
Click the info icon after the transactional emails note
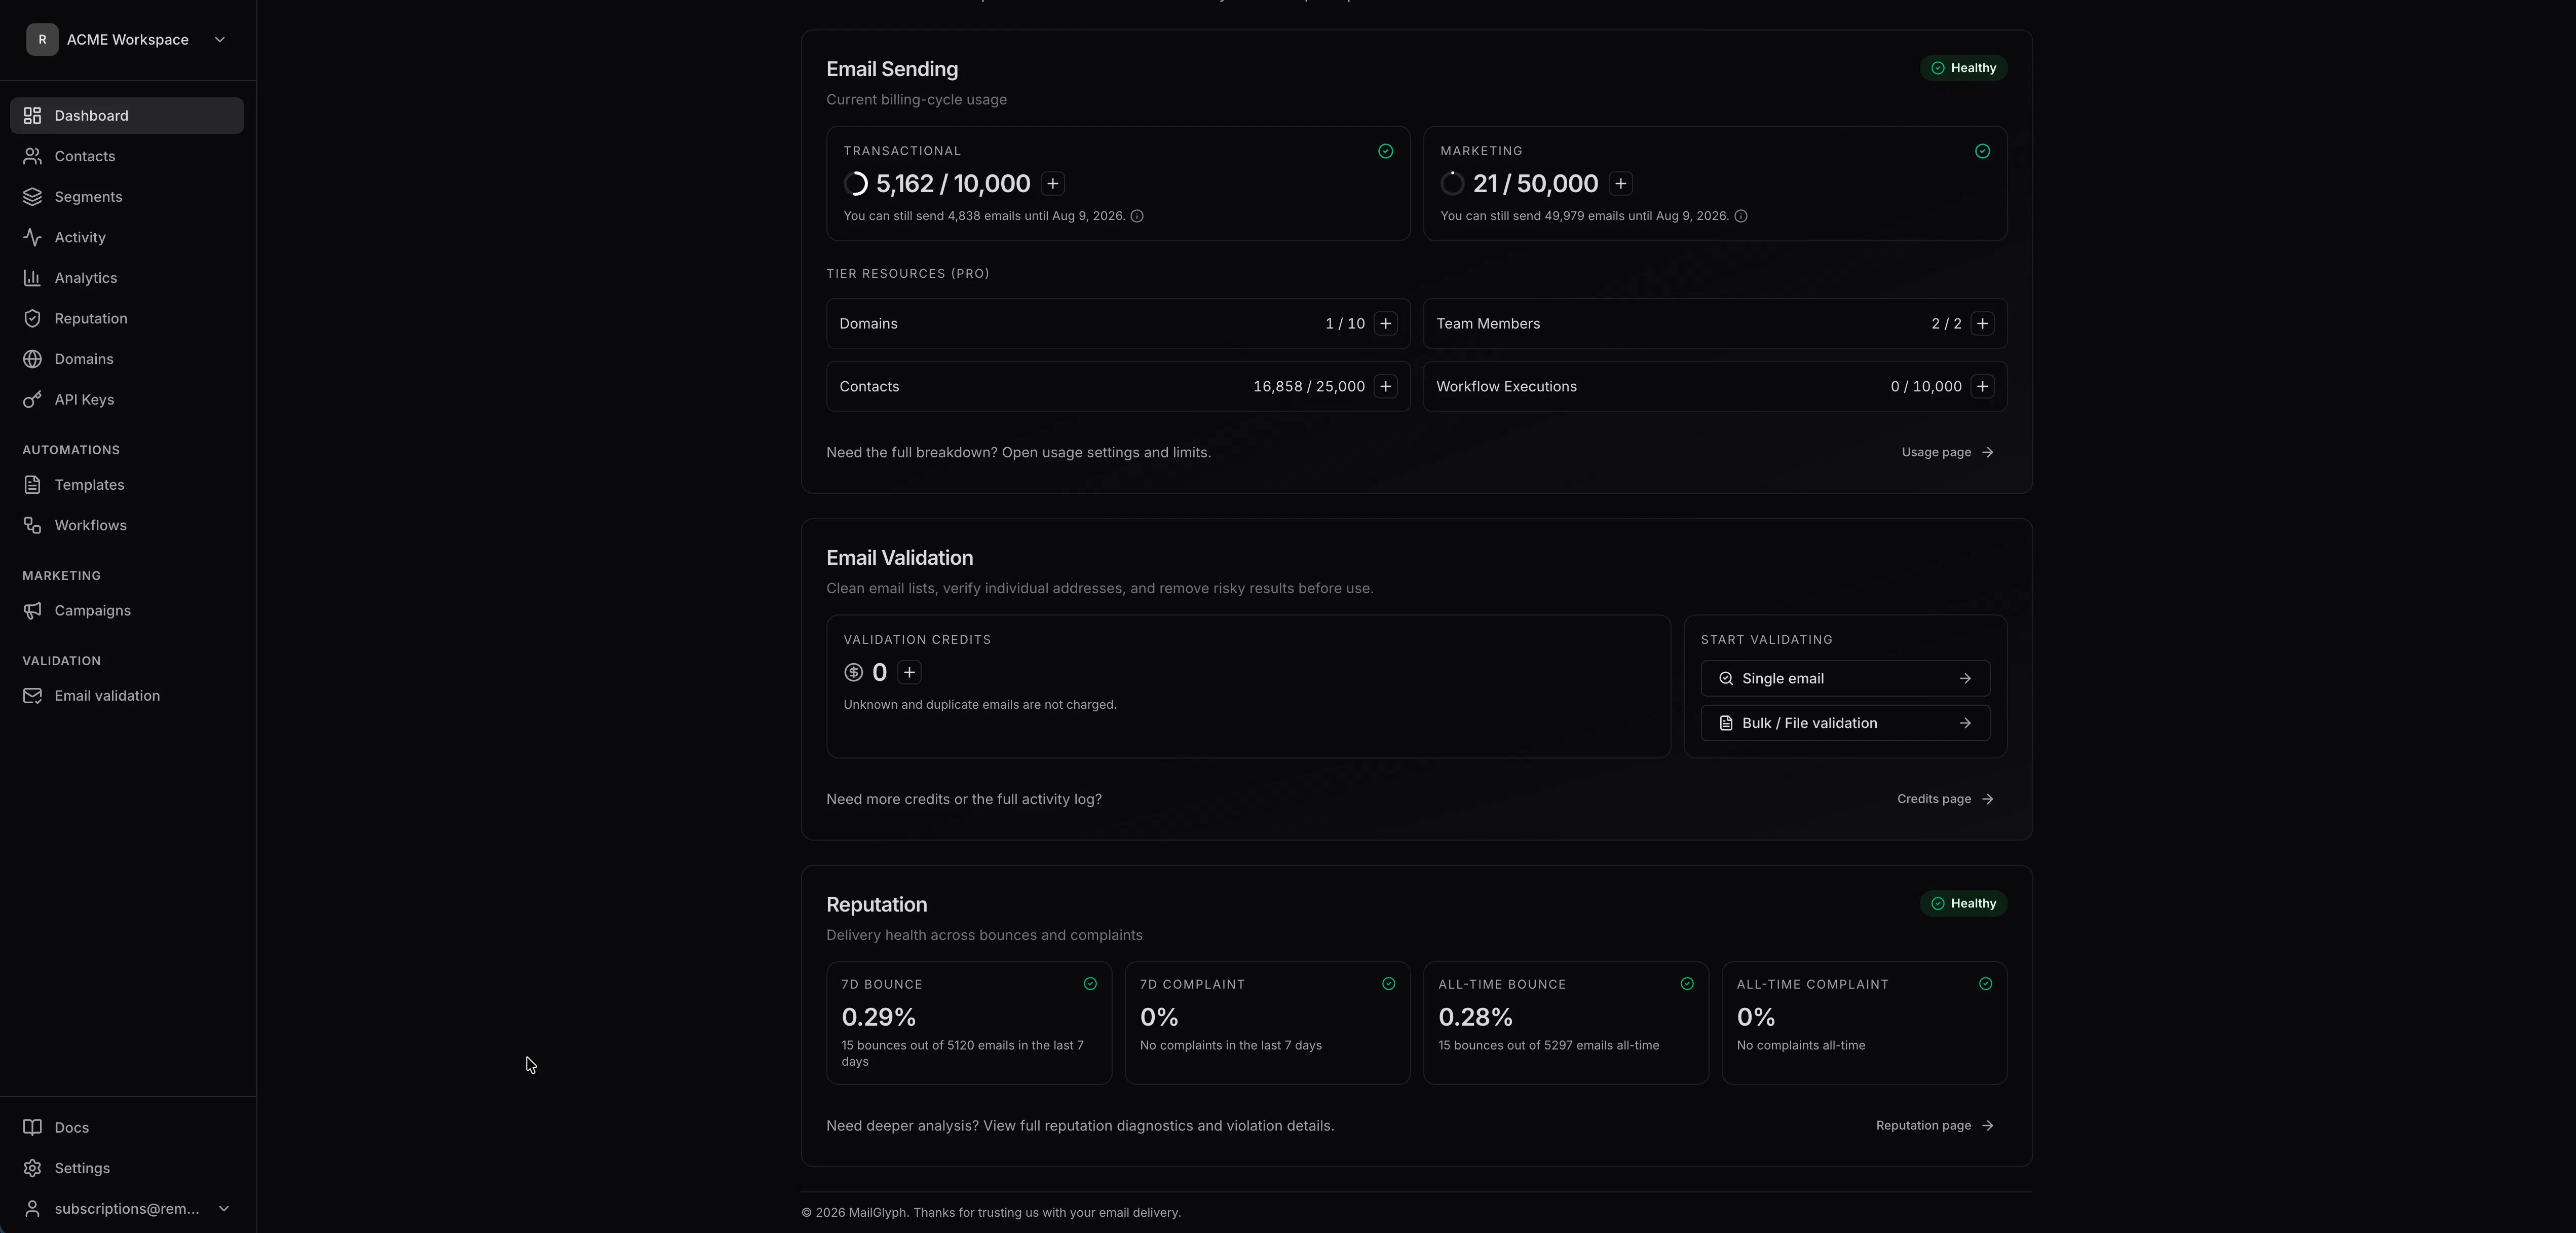tap(1137, 216)
